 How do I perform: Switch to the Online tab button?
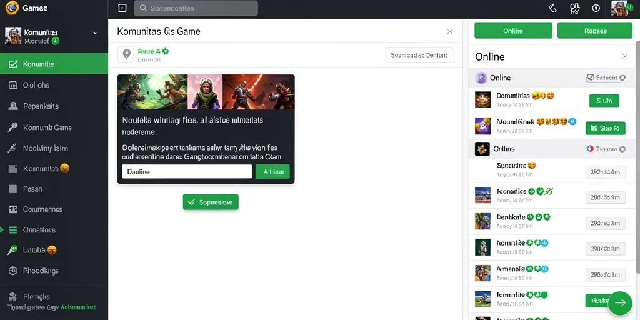(513, 31)
